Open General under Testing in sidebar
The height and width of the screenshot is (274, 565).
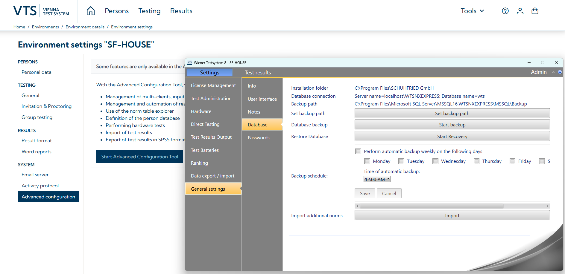pos(30,96)
